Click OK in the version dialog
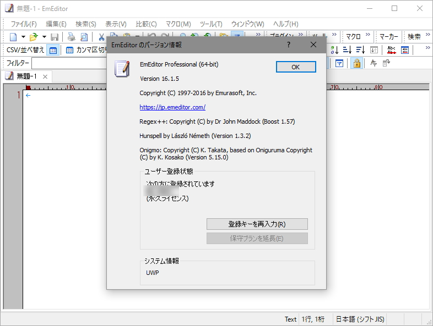The width and height of the screenshot is (433, 326). (x=296, y=67)
